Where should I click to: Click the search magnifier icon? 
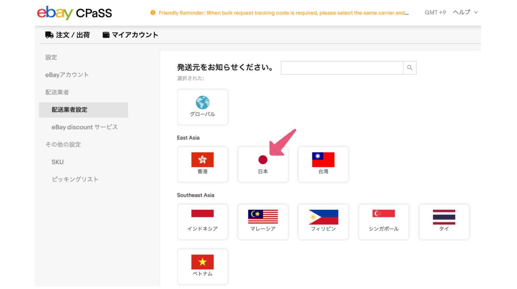point(409,68)
